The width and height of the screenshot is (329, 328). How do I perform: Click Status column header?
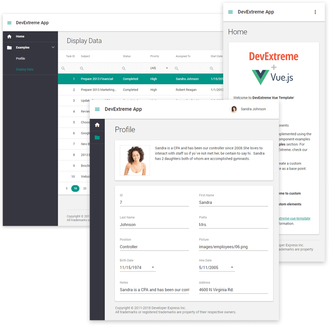(127, 56)
